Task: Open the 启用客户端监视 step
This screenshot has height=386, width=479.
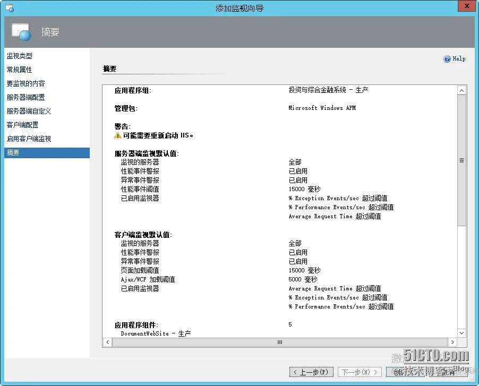Action: (x=29, y=139)
